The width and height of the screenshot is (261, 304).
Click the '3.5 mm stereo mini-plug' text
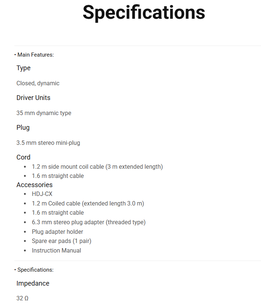click(48, 143)
